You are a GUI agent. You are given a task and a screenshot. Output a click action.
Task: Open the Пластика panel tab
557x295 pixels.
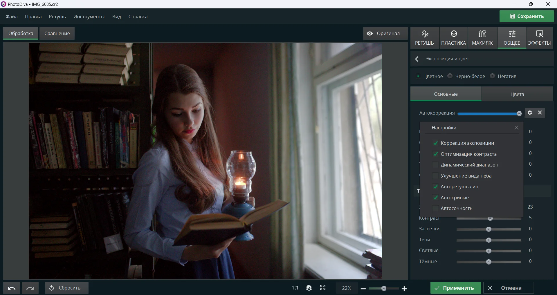tap(453, 38)
